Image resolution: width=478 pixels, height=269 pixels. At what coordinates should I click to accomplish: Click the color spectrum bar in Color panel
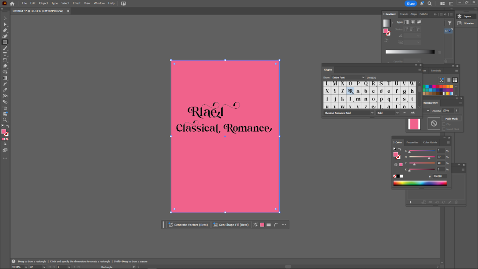[x=420, y=183]
